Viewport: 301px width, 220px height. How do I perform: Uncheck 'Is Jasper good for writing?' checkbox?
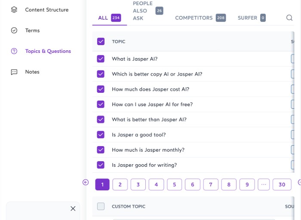pos(101,165)
